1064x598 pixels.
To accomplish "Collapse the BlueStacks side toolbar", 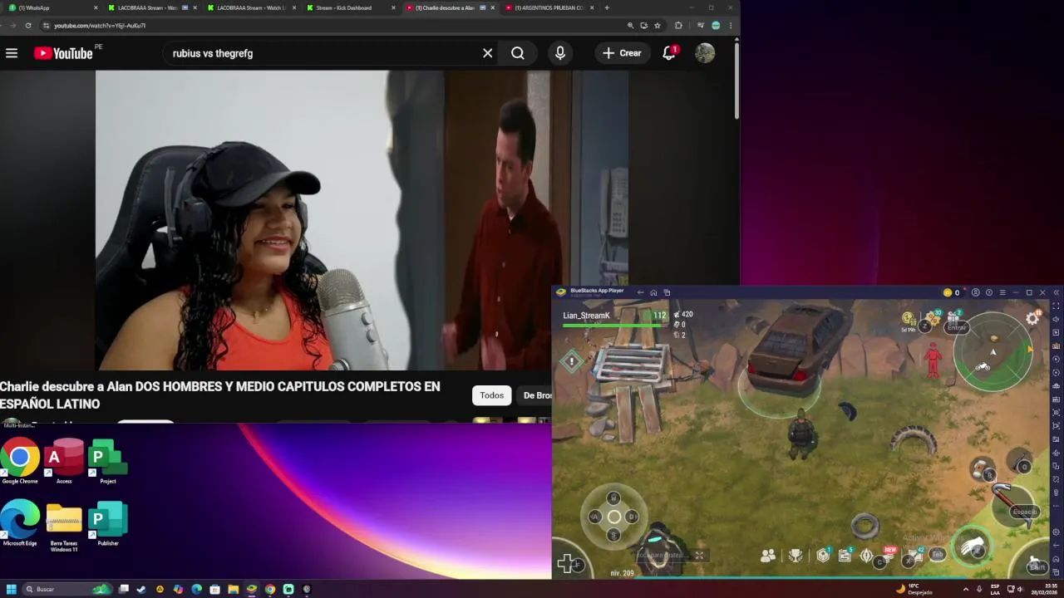I will click(1056, 292).
